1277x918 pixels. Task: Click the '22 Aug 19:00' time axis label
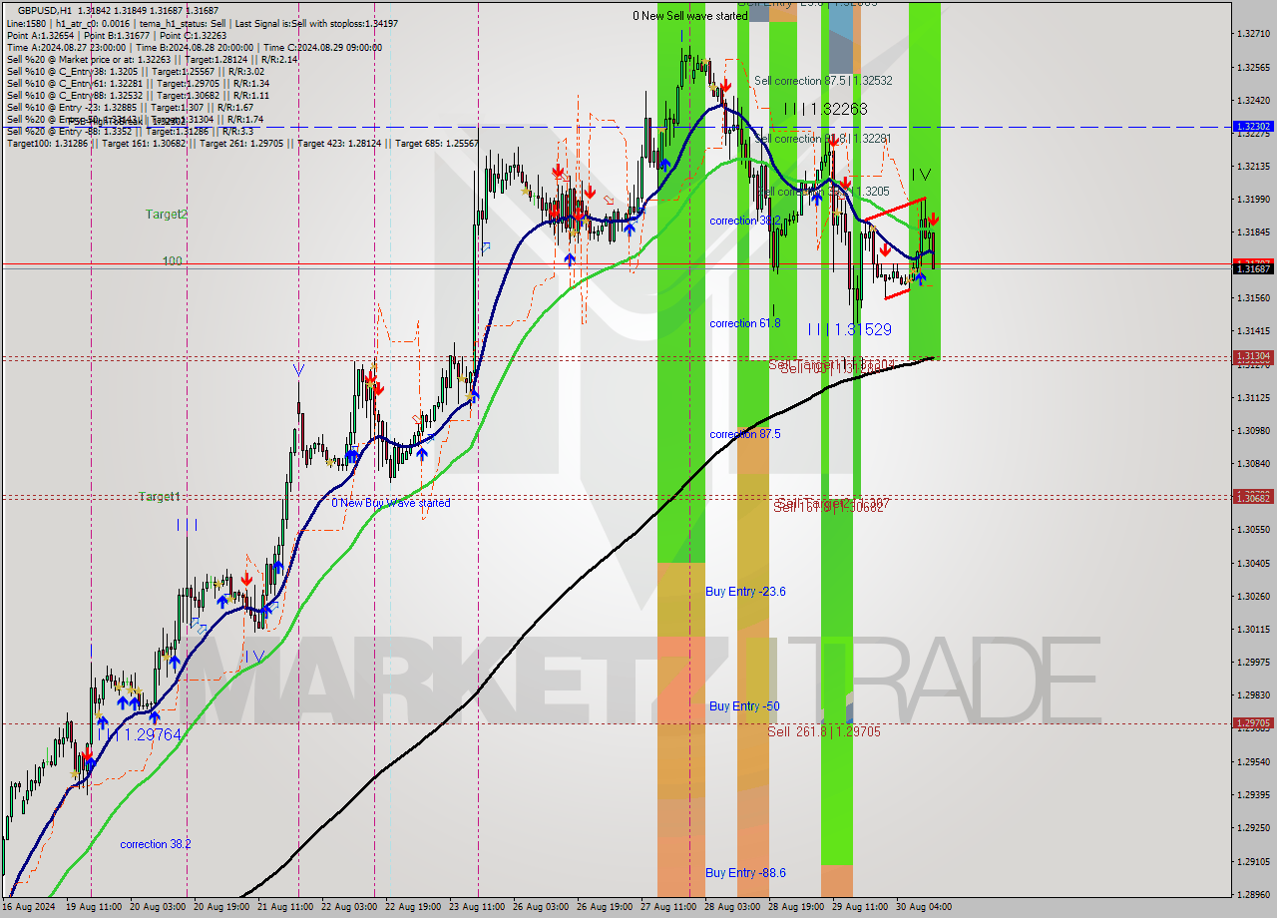pos(413,907)
